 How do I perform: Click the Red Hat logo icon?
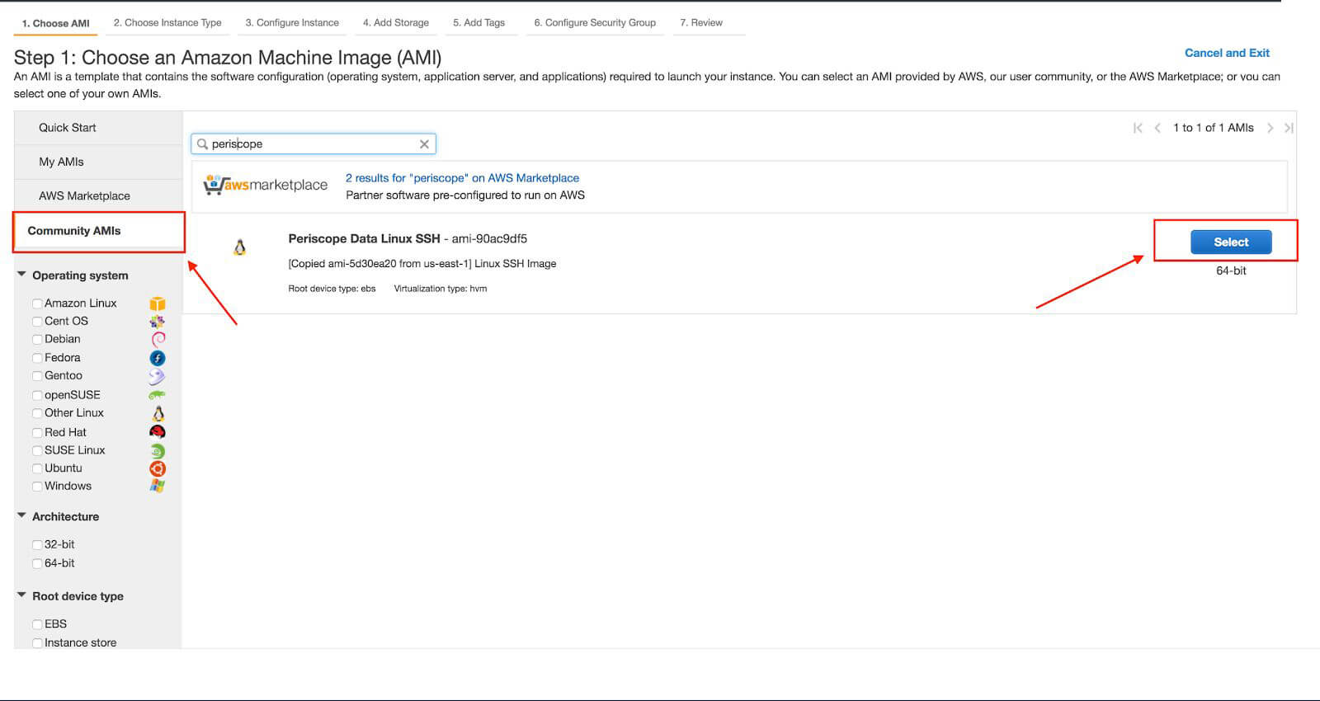point(158,432)
